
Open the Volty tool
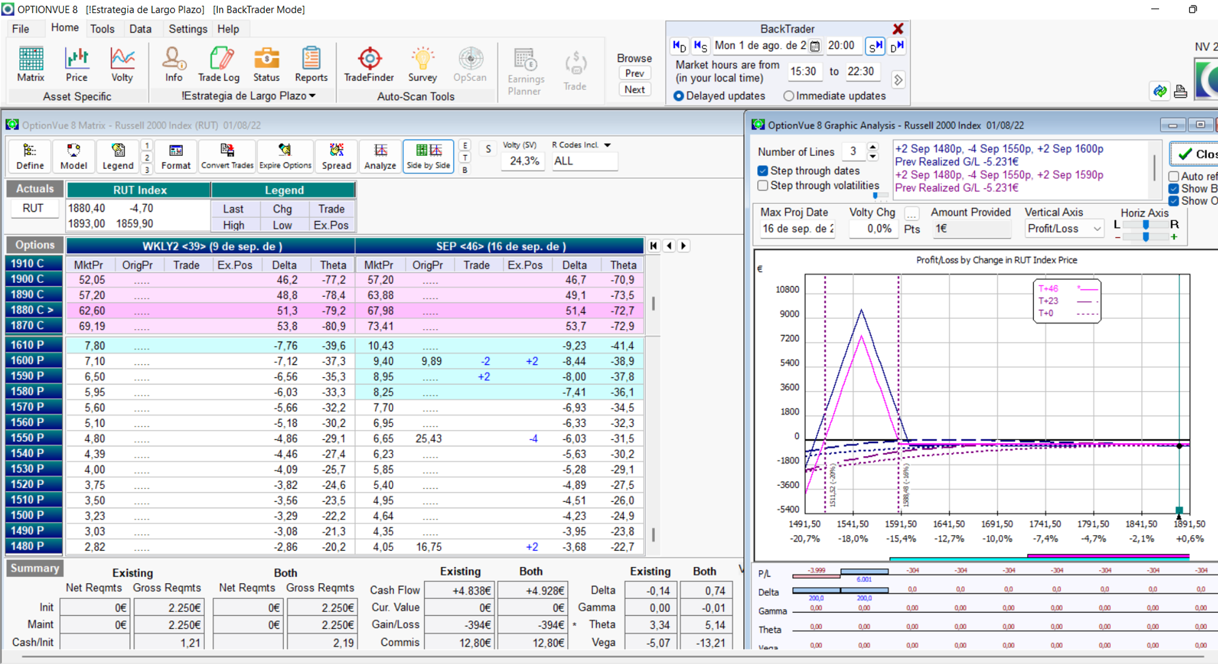pos(122,64)
